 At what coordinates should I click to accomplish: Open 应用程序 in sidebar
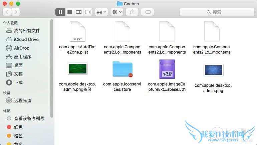23,57
